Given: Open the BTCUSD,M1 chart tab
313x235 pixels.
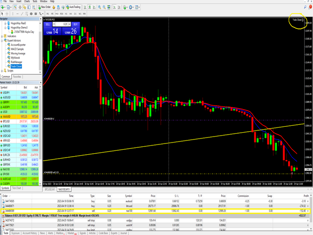Looking at the screenshot, I should [x=50, y=189].
